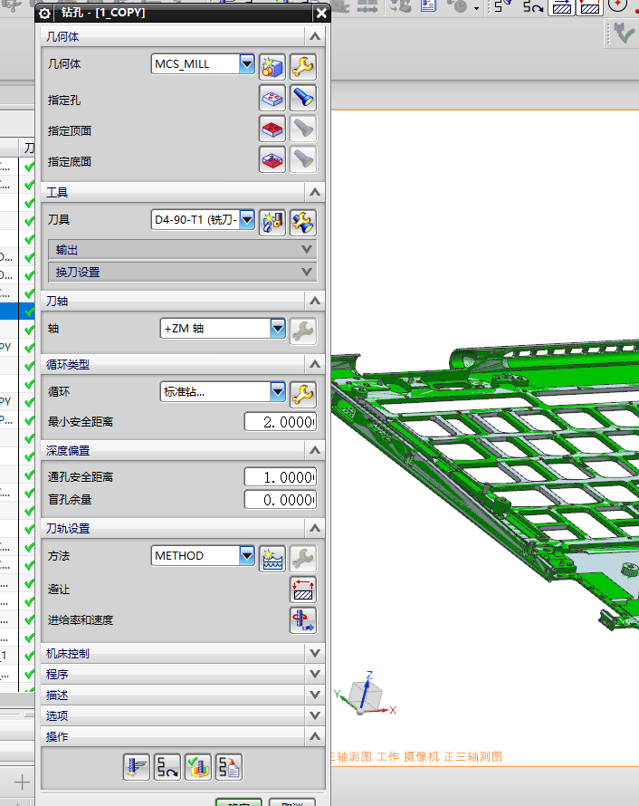The height and width of the screenshot is (806, 639).
Task: Click the coordinate triad in viewport
Action: click(365, 695)
